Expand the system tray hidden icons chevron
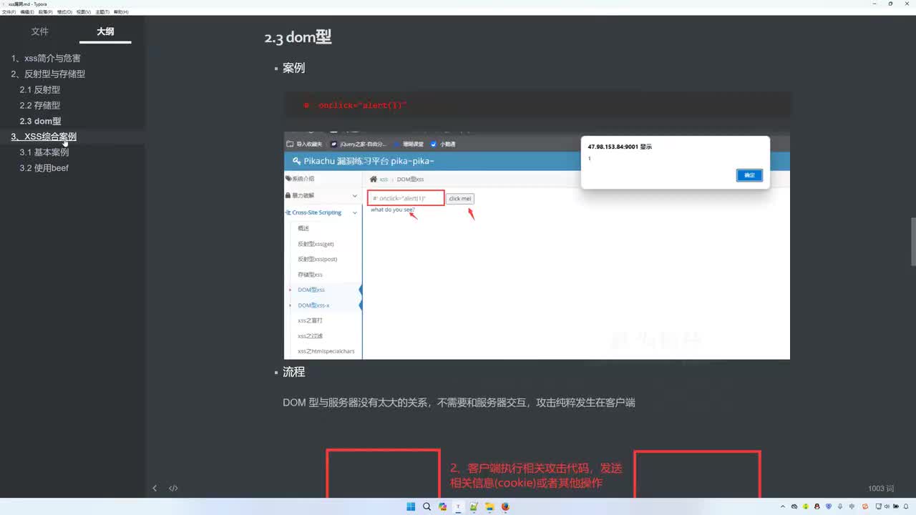 pos(783,506)
